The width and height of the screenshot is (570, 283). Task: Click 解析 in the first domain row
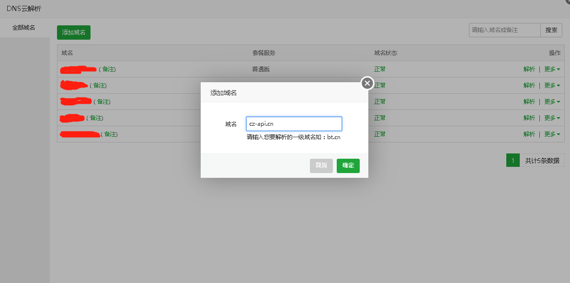click(529, 69)
